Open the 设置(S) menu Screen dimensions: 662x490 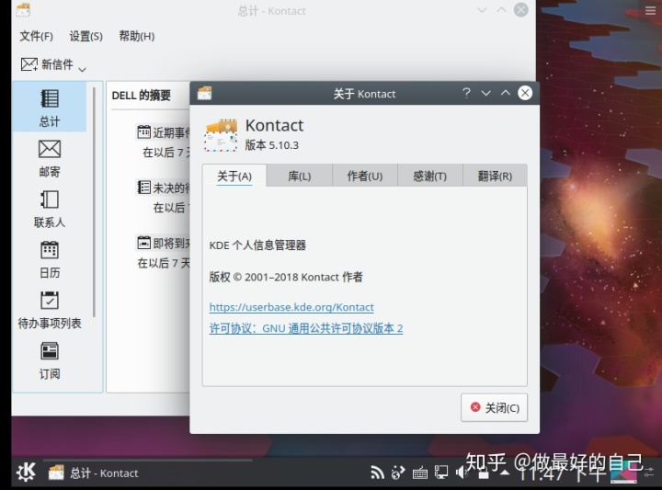tap(86, 36)
